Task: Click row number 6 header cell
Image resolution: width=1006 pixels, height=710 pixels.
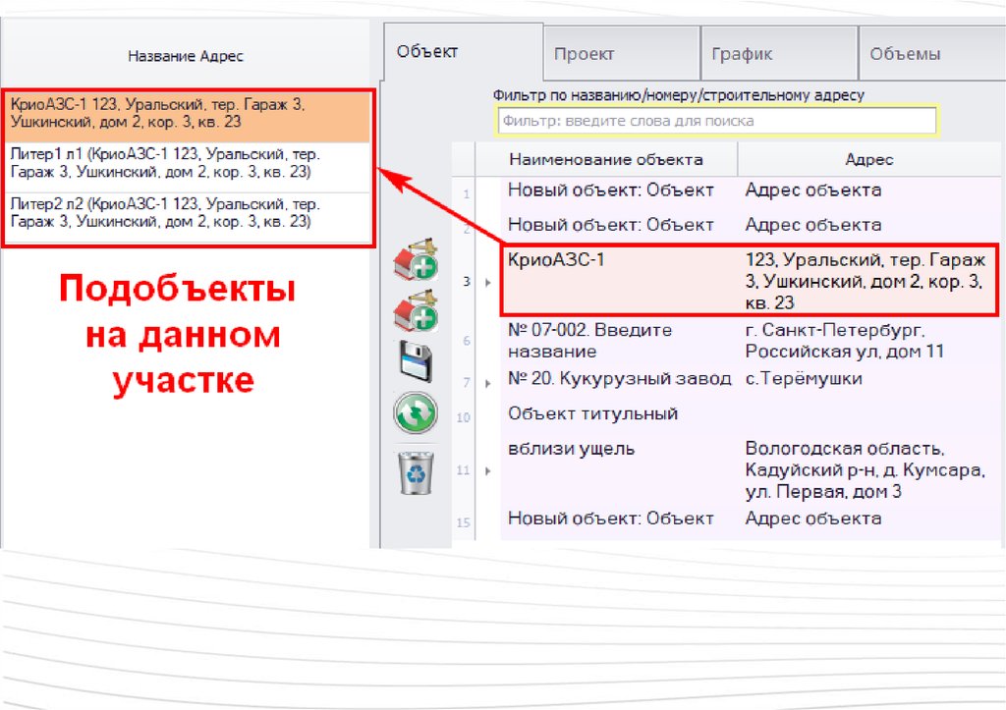Action: 467,341
